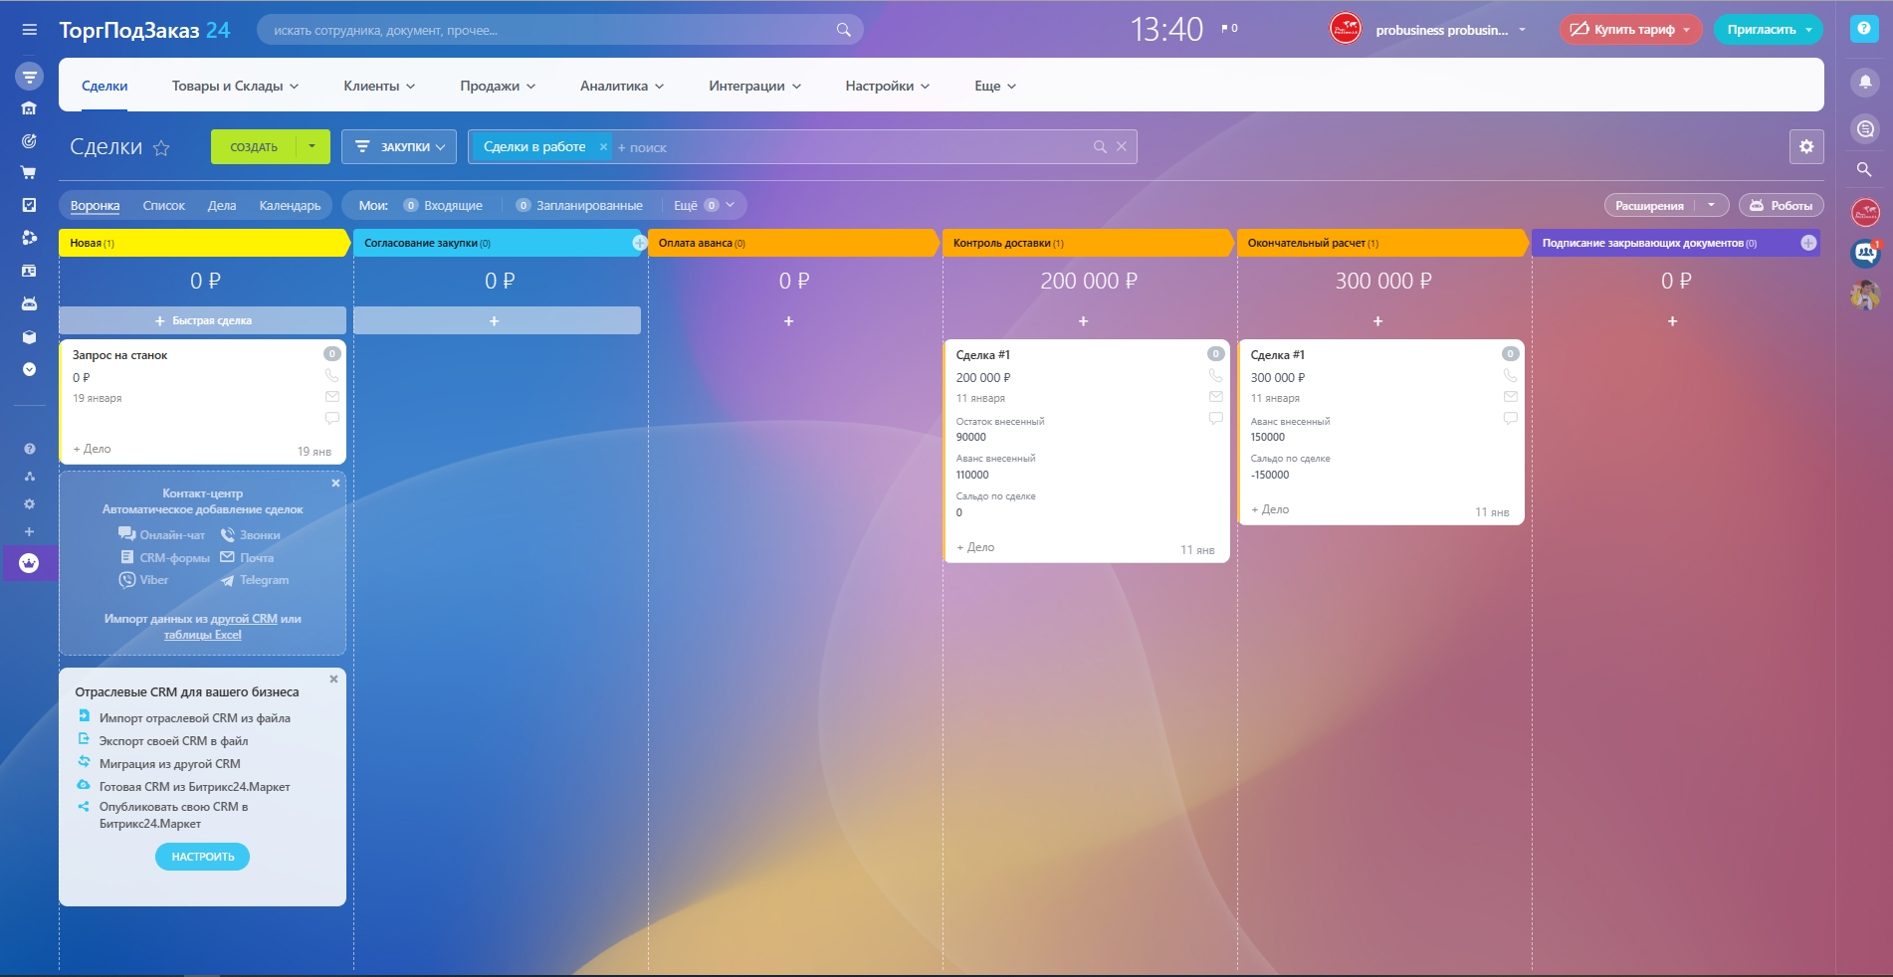Open the blue help question button
1893x977 pixels.
1864,29
